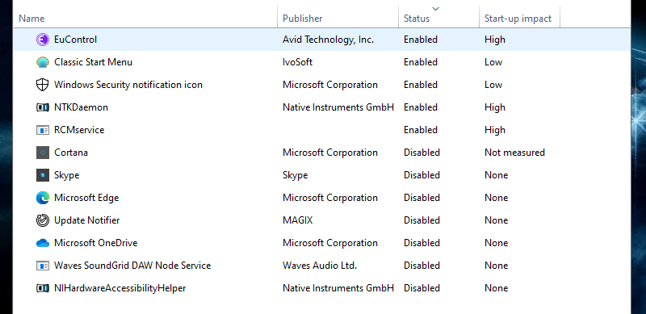Select the Microsoft OneDrive entry name
This screenshot has height=314, width=646.
pos(95,243)
